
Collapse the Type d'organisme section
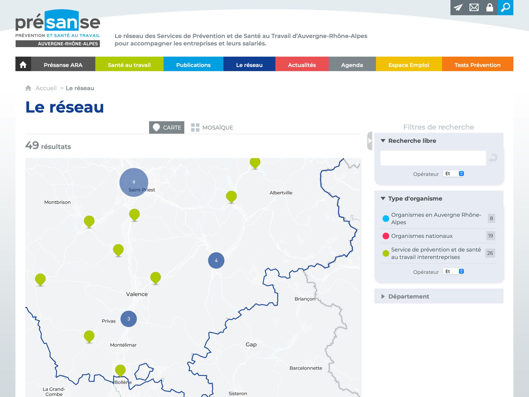point(415,198)
